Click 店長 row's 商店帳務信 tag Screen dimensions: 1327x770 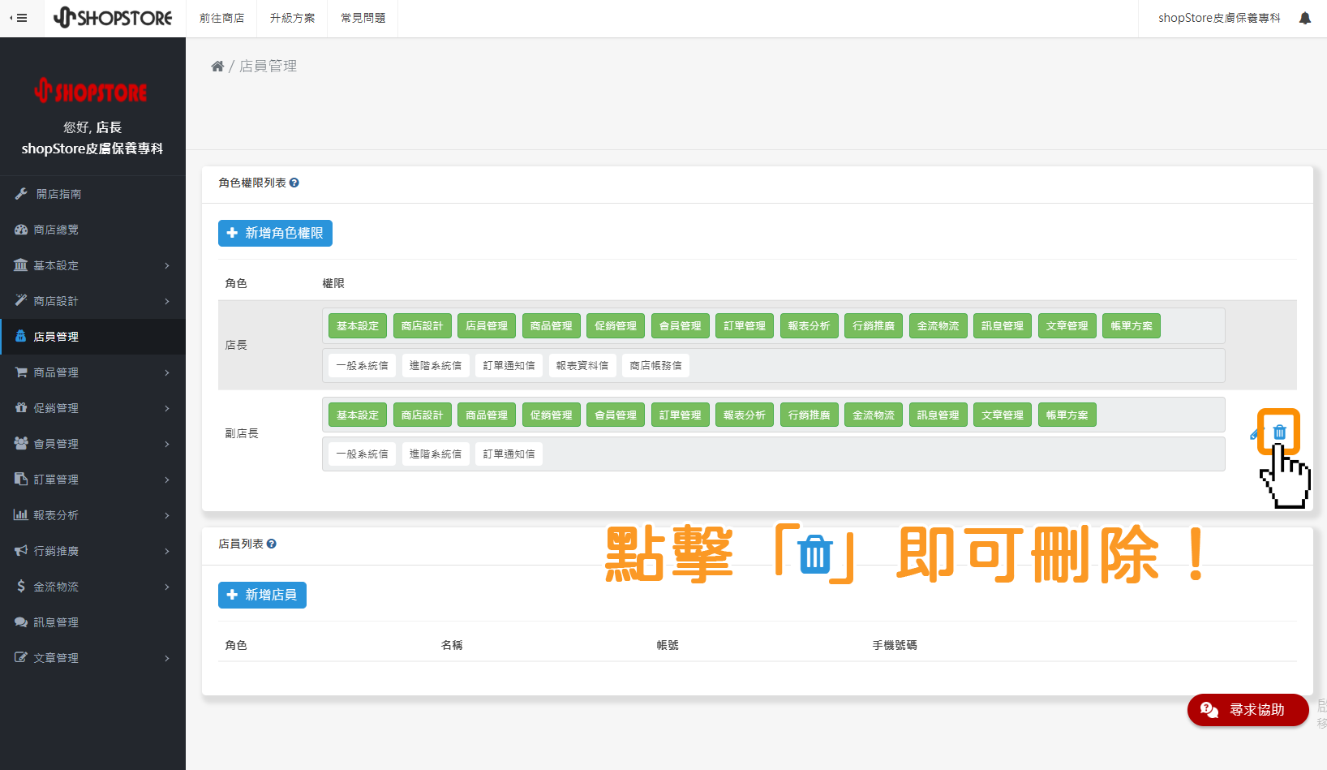[x=656, y=366]
